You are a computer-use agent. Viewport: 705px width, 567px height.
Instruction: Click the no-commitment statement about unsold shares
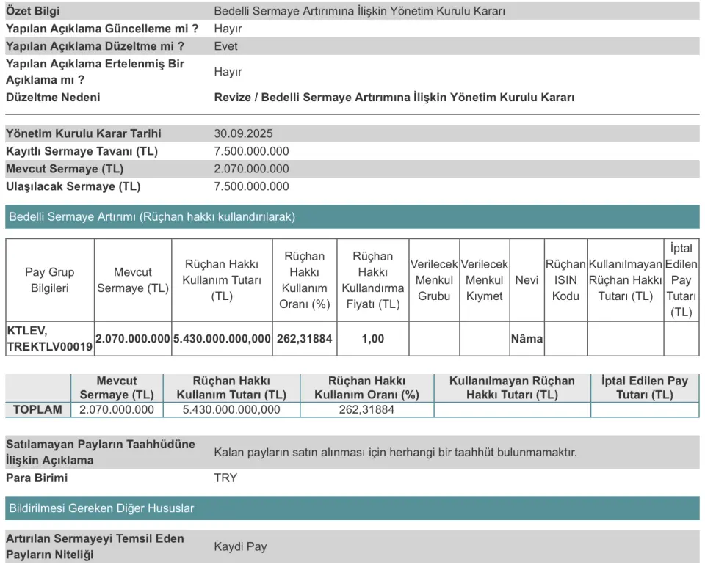click(395, 452)
